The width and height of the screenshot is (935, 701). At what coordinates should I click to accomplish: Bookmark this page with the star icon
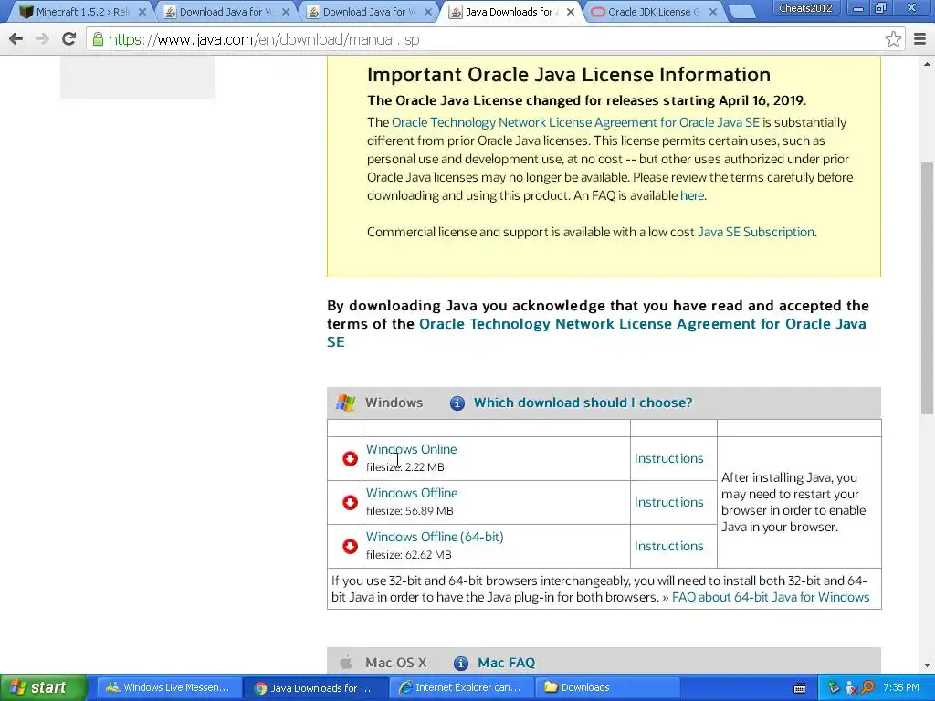893,39
